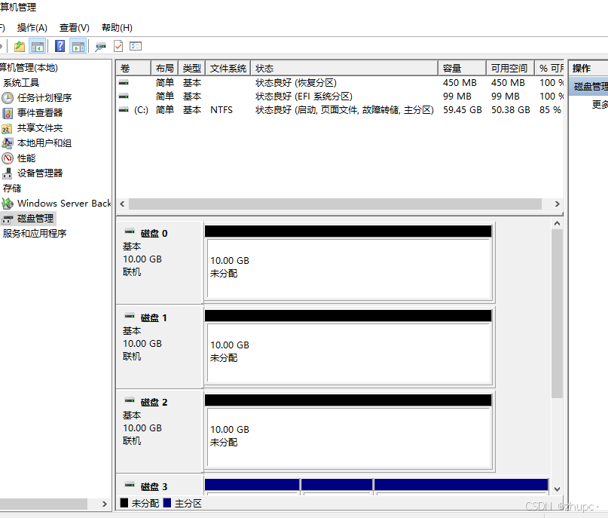Select the (C:) NTFS volume row
Image resolution: width=608 pixels, height=518 pixels.
coord(340,110)
